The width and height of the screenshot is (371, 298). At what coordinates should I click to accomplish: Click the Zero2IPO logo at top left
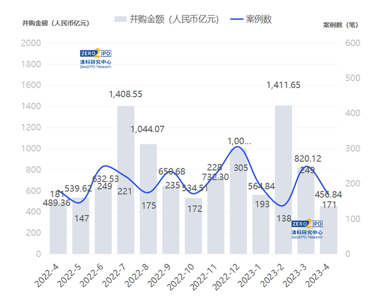coord(95,58)
